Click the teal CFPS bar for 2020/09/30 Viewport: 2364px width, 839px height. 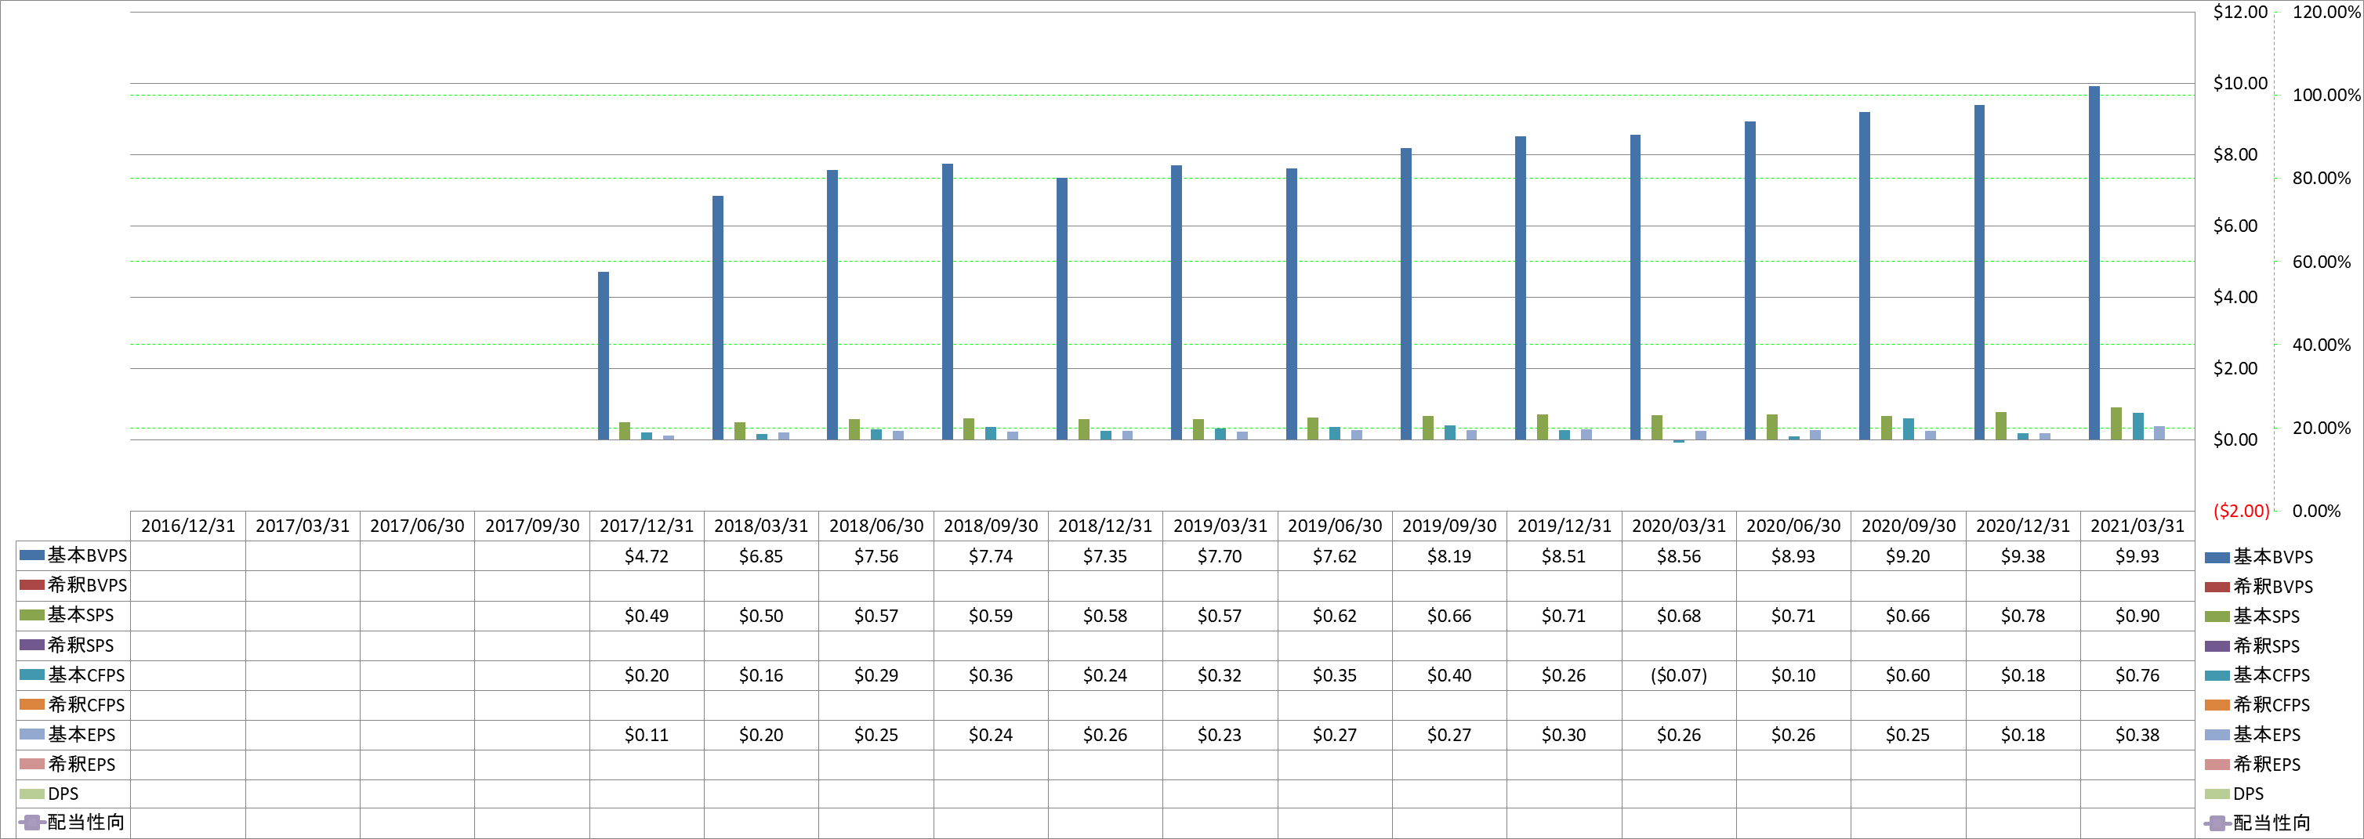[1909, 429]
